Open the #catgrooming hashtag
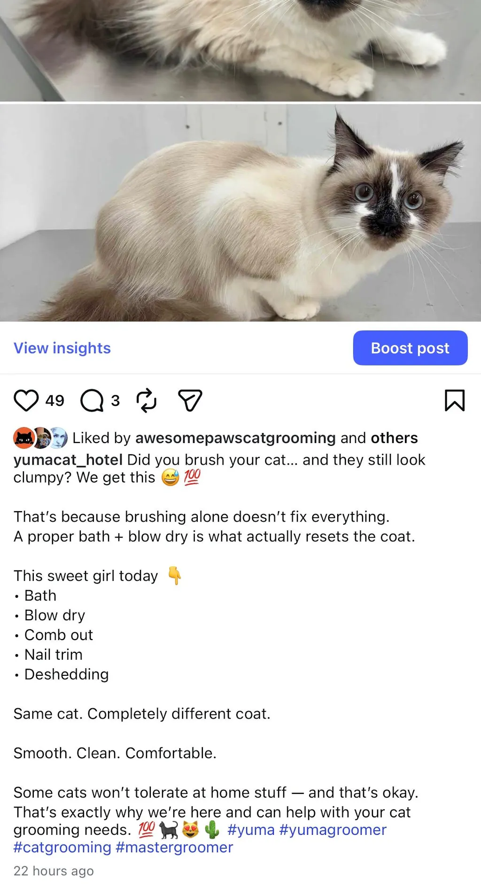Viewport: 481px width, 886px height. pyautogui.click(x=62, y=847)
